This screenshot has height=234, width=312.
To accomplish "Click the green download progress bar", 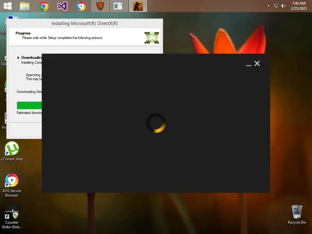I will [29, 105].
